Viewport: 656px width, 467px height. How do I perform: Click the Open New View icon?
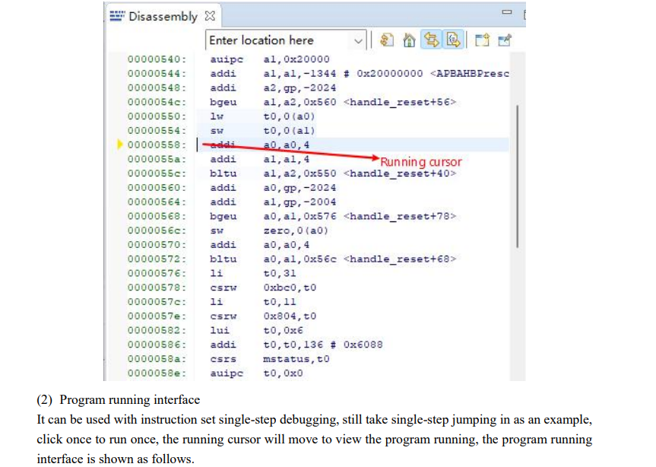coord(482,40)
